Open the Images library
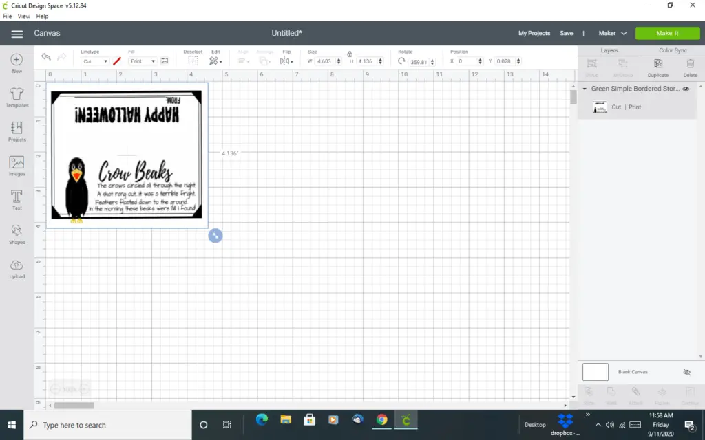The width and height of the screenshot is (705, 440). (x=17, y=166)
